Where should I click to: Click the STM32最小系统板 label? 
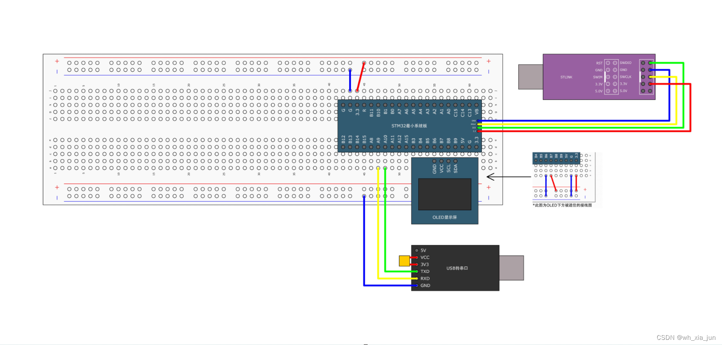(409, 126)
